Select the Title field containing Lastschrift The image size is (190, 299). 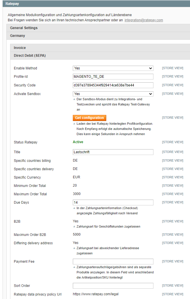113,152
